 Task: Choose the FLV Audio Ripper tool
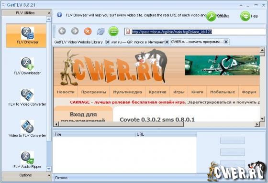click(27, 160)
